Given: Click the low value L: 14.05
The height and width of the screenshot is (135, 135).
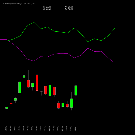Looking at the screenshot, I should (x=69, y=9).
